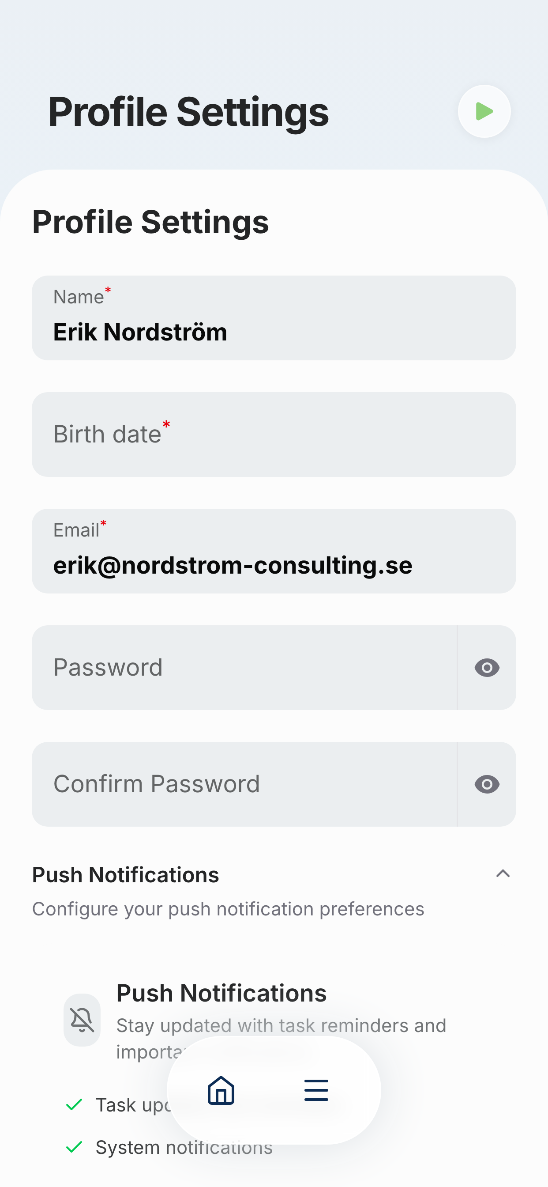This screenshot has height=1187, width=548.
Task: Show password with the eye icon
Action: 487,667
